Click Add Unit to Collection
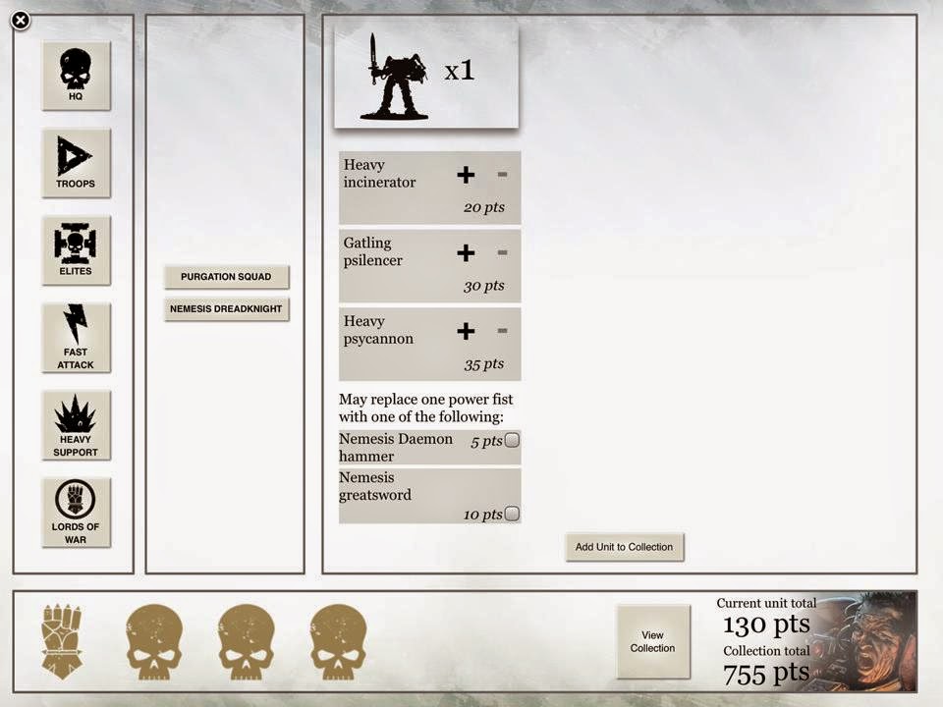The width and height of the screenshot is (943, 707). pos(625,547)
